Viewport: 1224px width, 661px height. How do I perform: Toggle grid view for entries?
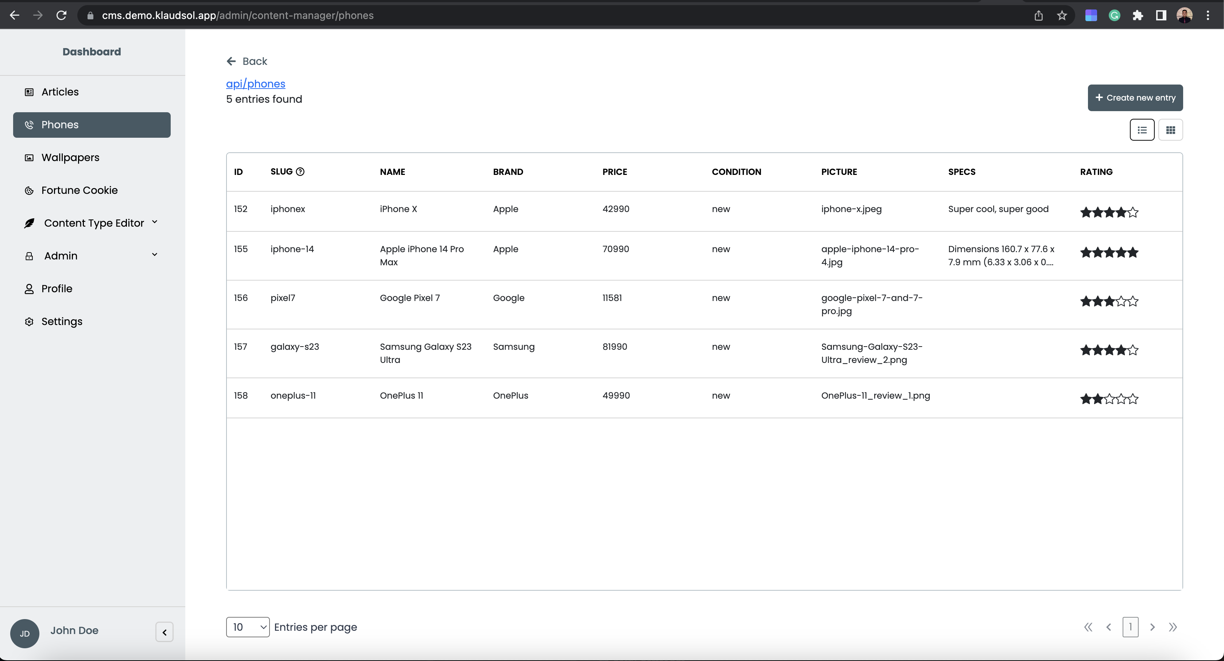click(x=1171, y=129)
